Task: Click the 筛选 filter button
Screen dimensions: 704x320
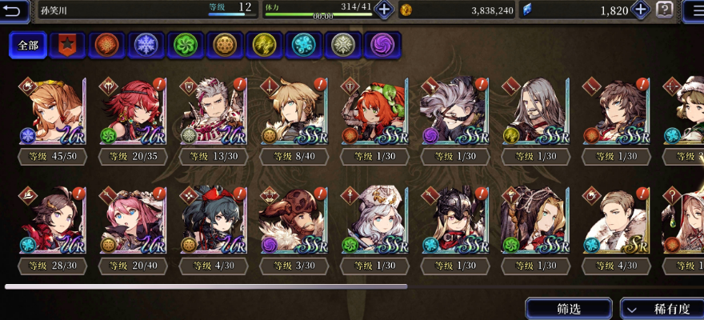Action: tap(569, 309)
